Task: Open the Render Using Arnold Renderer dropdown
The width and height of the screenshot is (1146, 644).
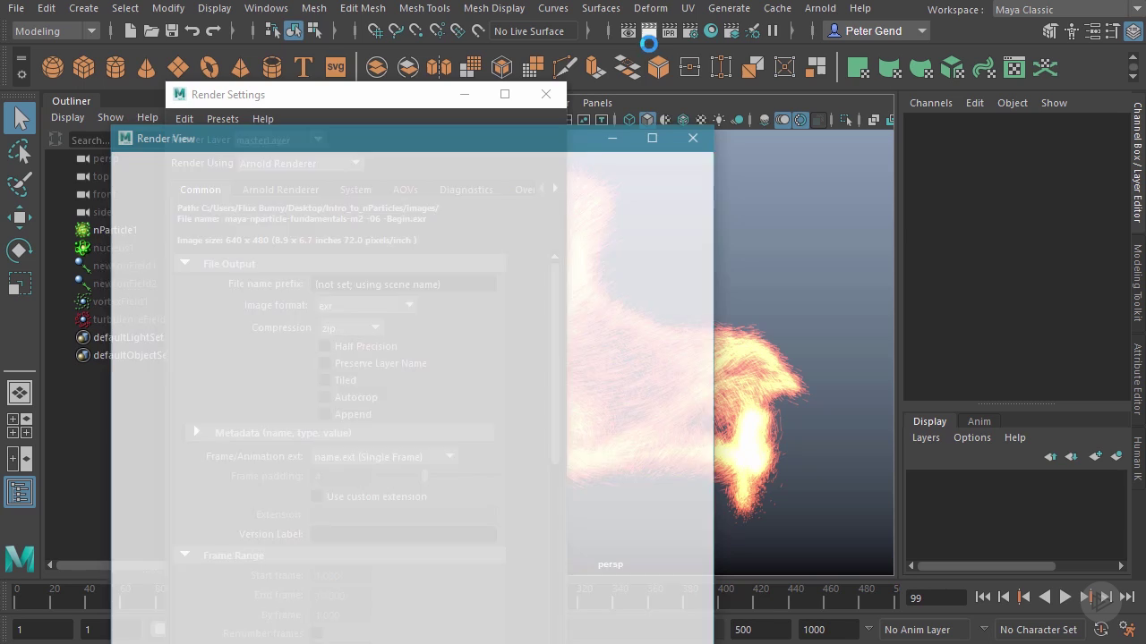Action: click(300, 164)
